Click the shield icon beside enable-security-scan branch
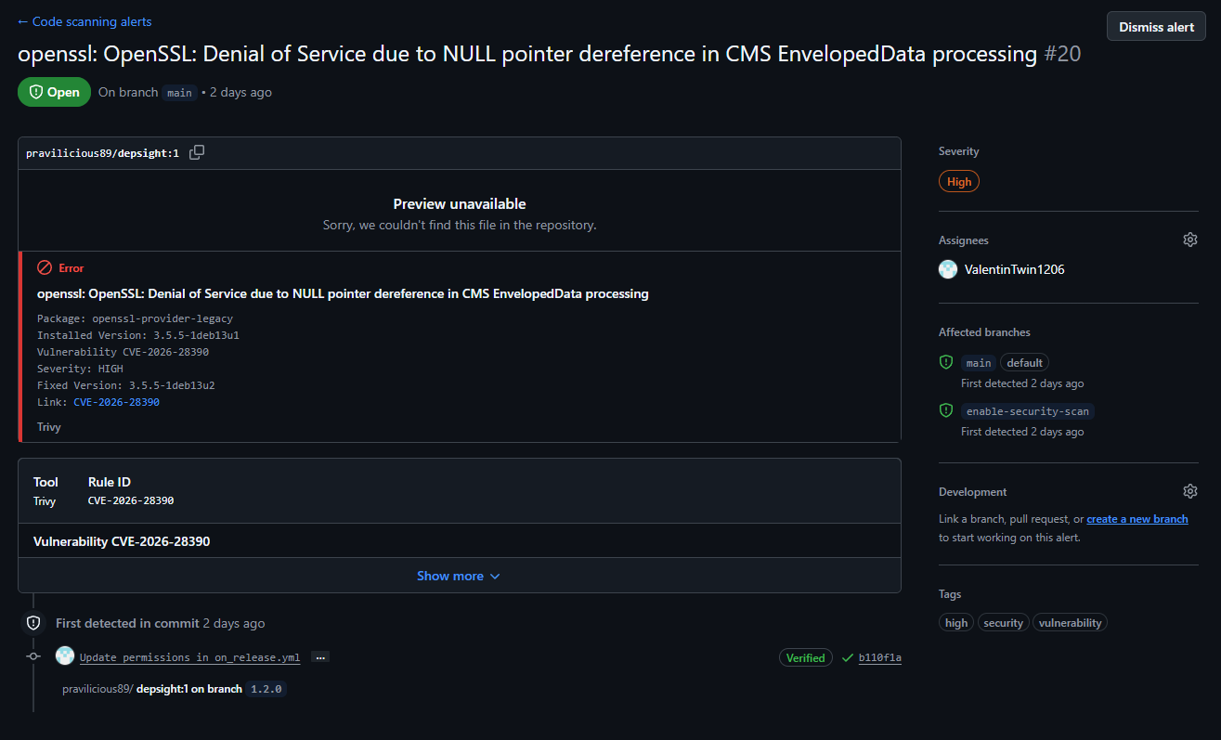Screen dimensions: 1221x740 coord(946,409)
